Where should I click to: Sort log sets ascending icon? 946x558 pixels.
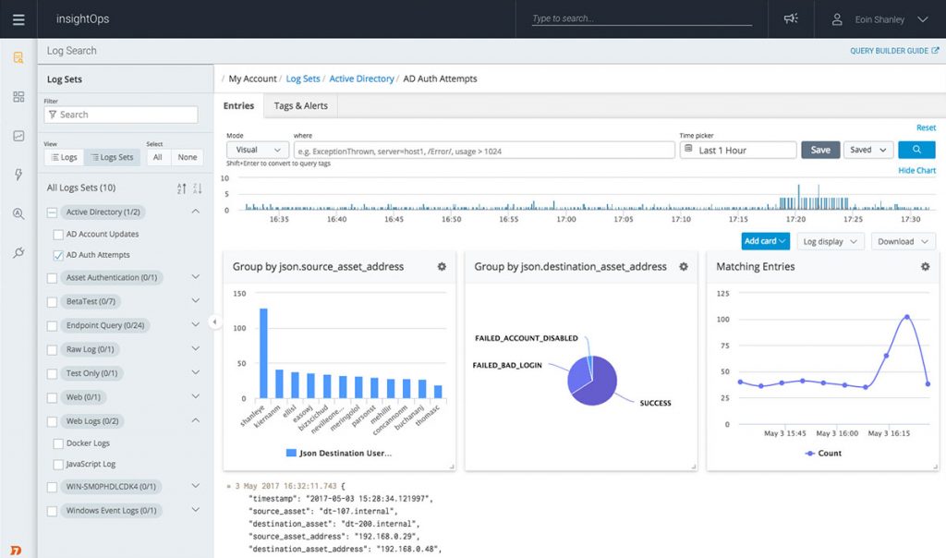[x=182, y=188]
